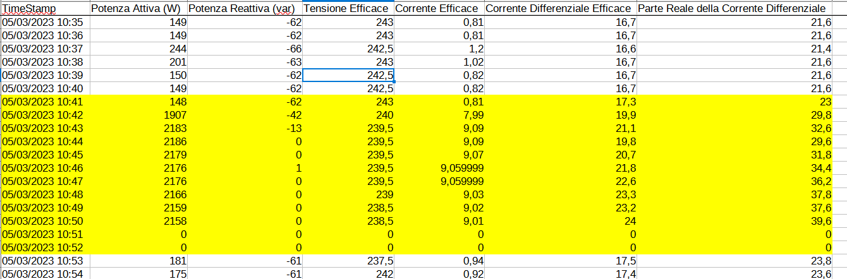Select timestamp cell 05/03/2023 10:52

(44, 247)
